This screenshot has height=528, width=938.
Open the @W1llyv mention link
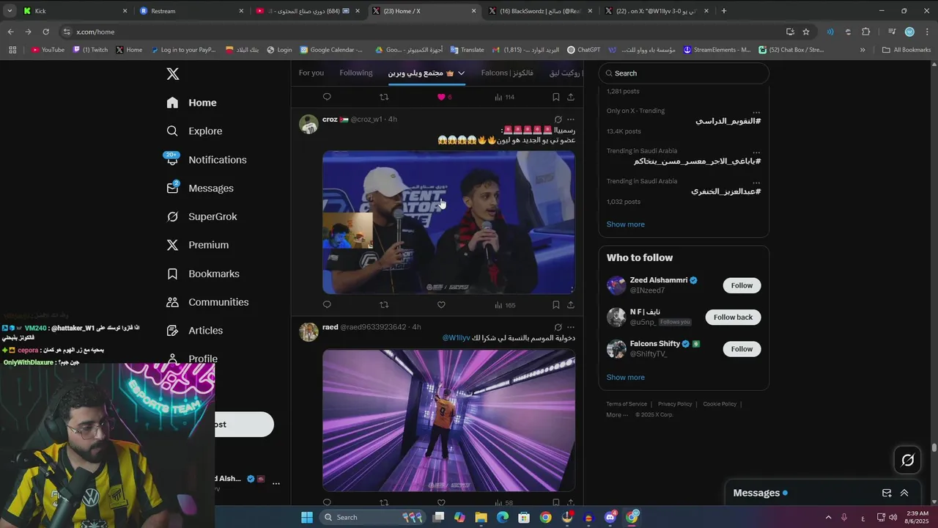tap(456, 337)
